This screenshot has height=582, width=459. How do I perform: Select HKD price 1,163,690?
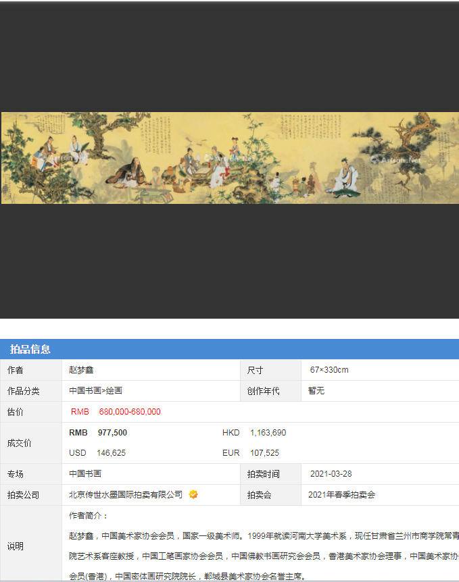tap(268, 433)
